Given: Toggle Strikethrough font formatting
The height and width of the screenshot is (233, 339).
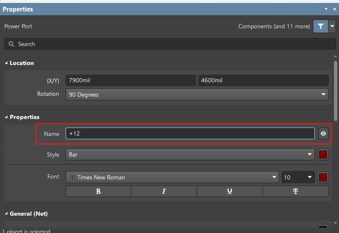Looking at the screenshot, I should coord(295,191).
